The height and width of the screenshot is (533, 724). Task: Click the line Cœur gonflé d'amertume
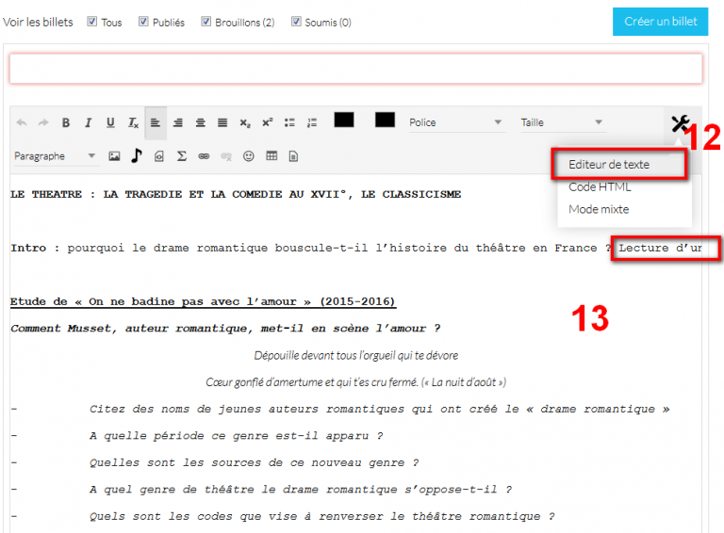click(356, 382)
